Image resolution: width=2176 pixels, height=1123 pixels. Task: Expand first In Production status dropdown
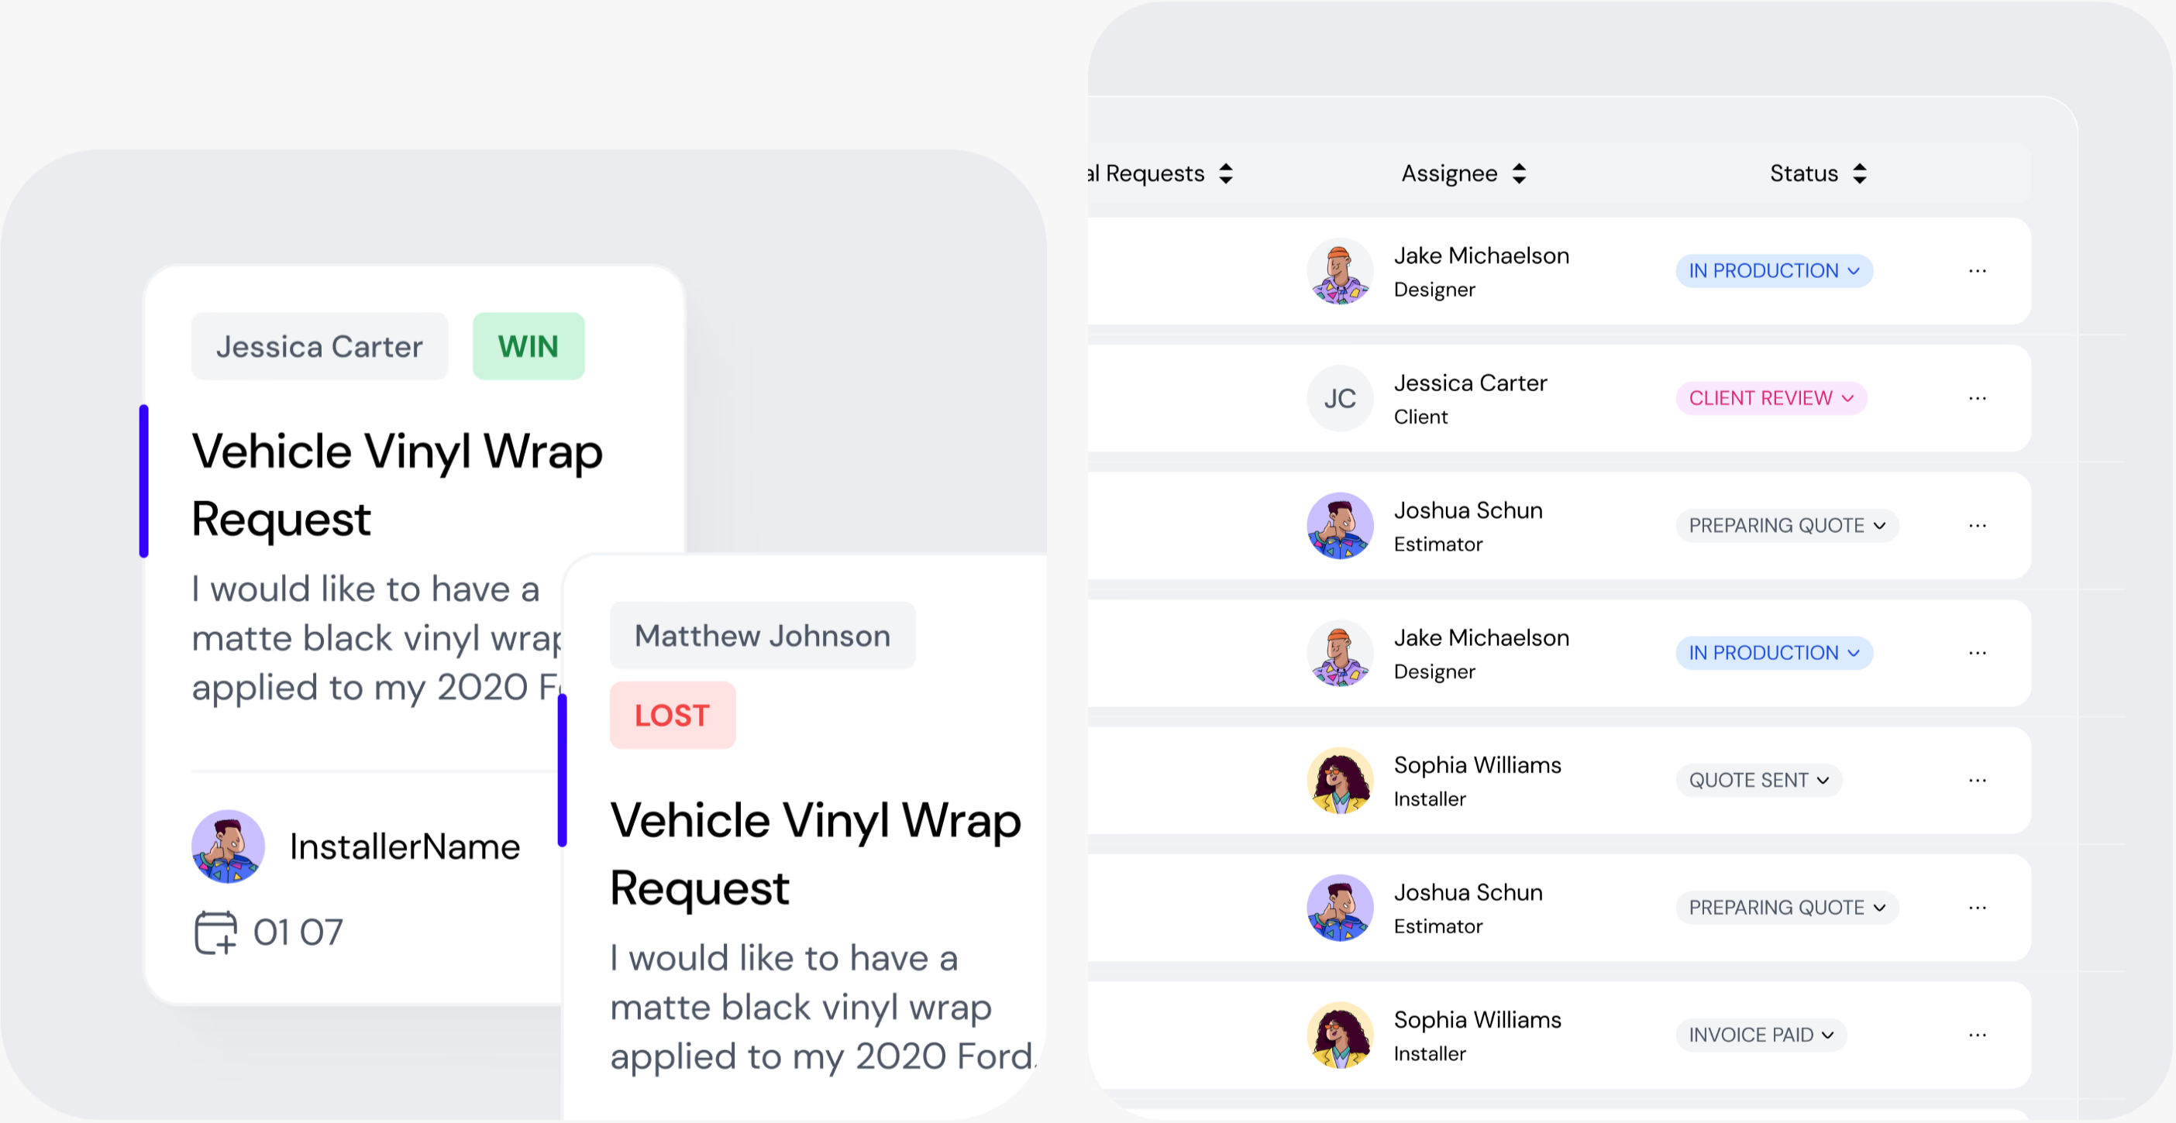1773,270
